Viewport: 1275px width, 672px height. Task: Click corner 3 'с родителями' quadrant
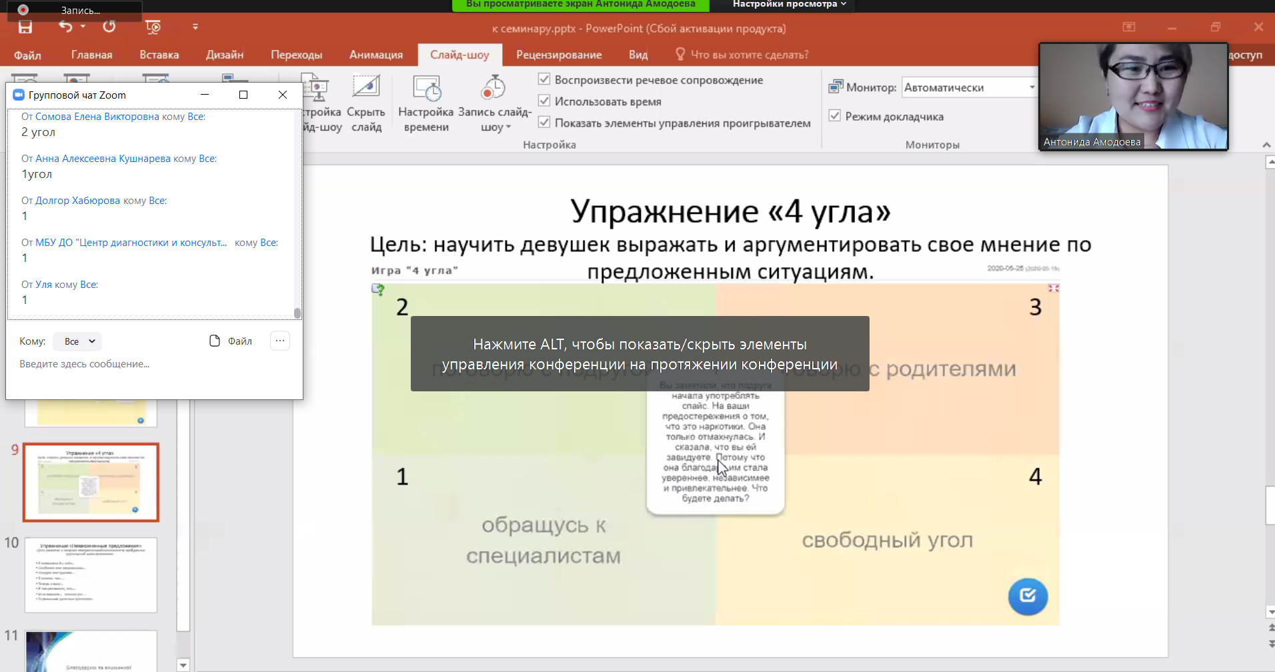(x=942, y=369)
